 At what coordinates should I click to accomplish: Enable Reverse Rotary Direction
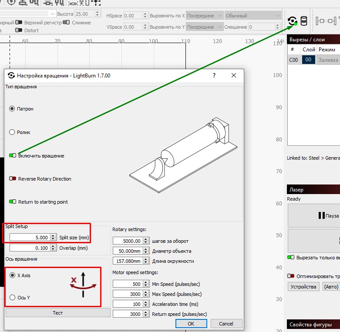[13, 179]
